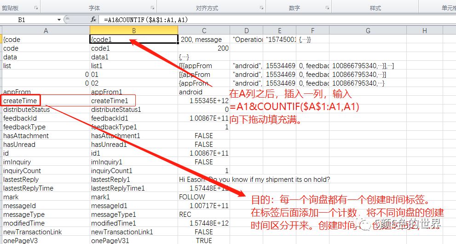Select the "mark" cell in column A

[x=46, y=197]
